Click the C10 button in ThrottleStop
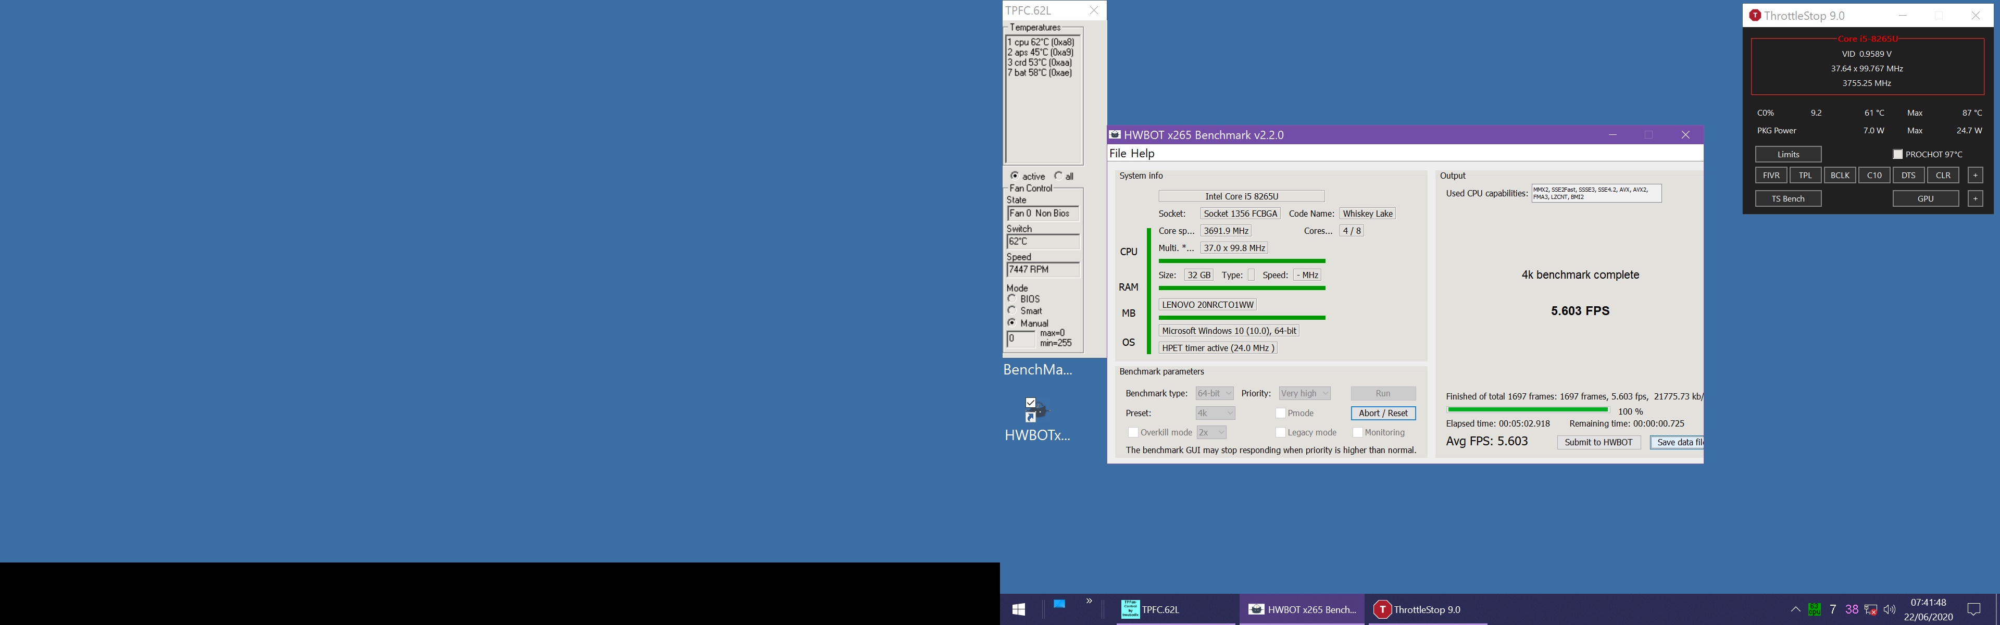Viewport: 2000px width, 625px height. pyautogui.click(x=1873, y=176)
